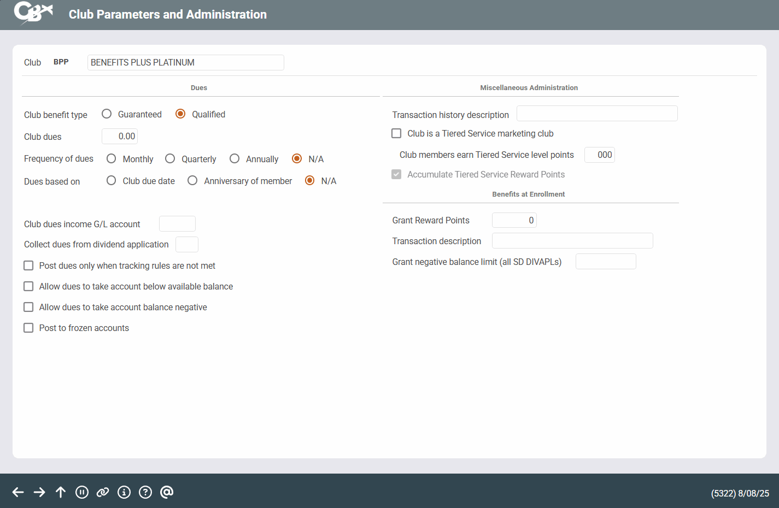Open the question mark help icon
This screenshot has height=508, width=779.
[x=145, y=492]
